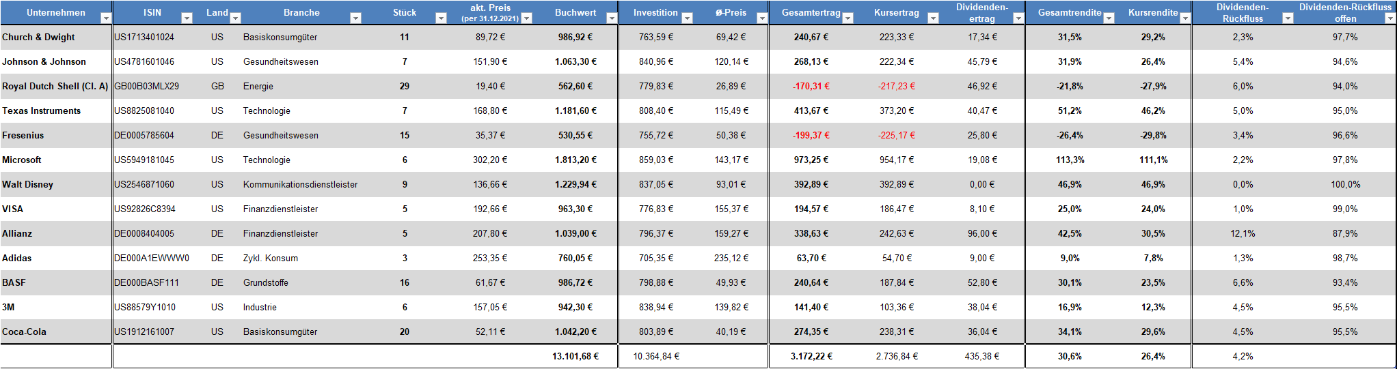Select the Walt Disney company cell
Image resolution: width=1397 pixels, height=369 pixels.
56,184
